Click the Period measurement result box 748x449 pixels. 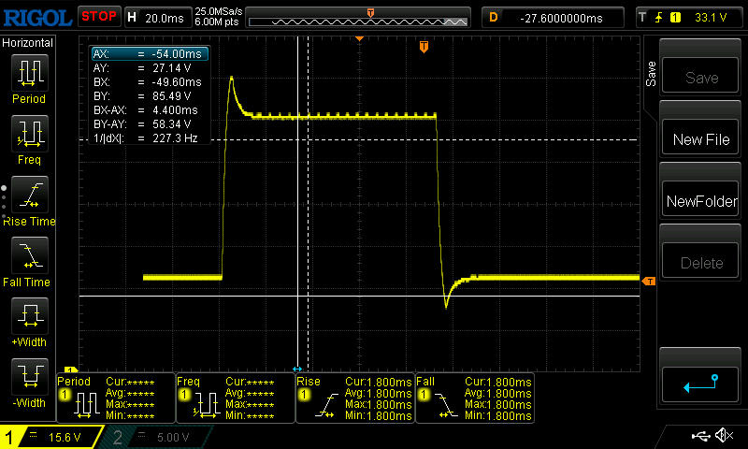(x=116, y=398)
